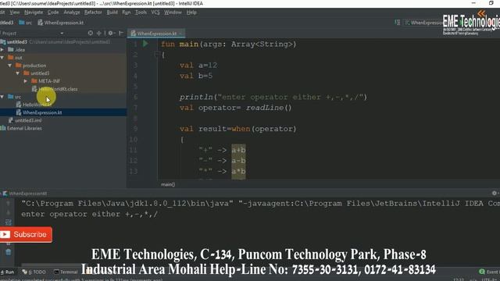Open the Window menu

pyautogui.click(x=173, y=12)
